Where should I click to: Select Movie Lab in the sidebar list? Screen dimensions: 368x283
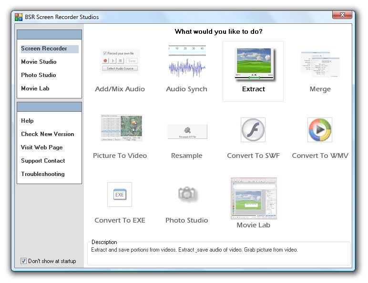(x=35, y=88)
